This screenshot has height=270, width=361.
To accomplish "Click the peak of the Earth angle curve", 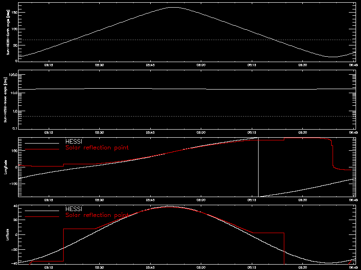I will (173, 8).
